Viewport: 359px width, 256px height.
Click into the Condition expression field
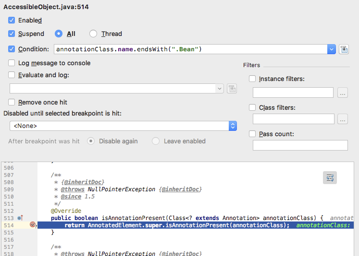[x=190, y=49]
